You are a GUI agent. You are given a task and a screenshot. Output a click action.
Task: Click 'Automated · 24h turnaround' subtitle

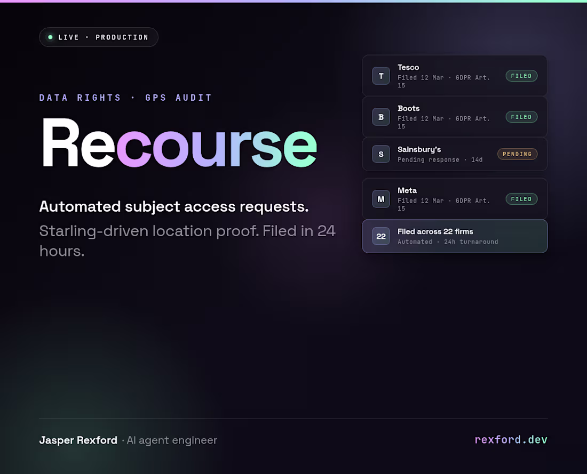click(448, 242)
